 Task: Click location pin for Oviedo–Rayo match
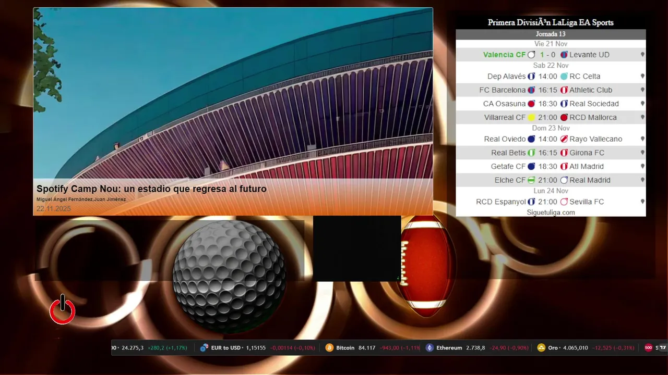642,139
